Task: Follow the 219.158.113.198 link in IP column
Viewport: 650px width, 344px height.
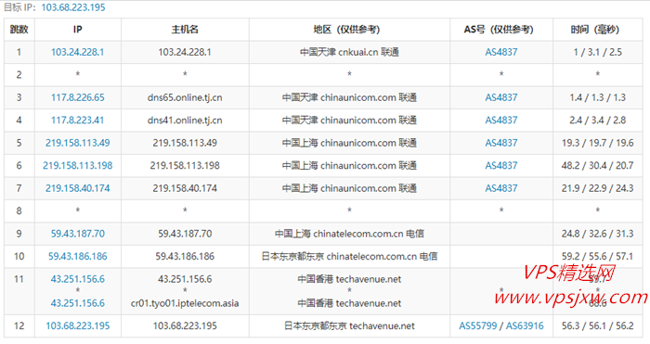Action: pos(77,166)
